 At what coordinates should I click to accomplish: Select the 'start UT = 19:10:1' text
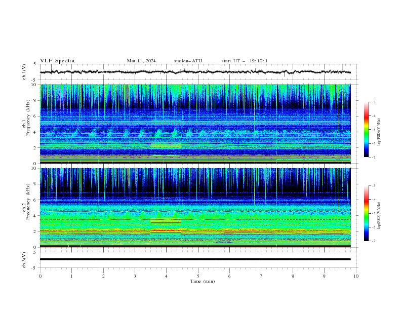tap(245, 61)
